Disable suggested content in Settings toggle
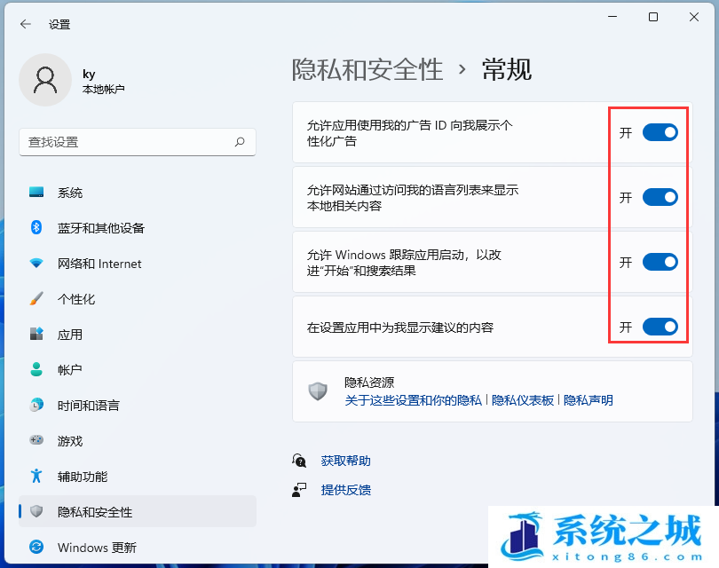The height and width of the screenshot is (568, 719). 660,327
